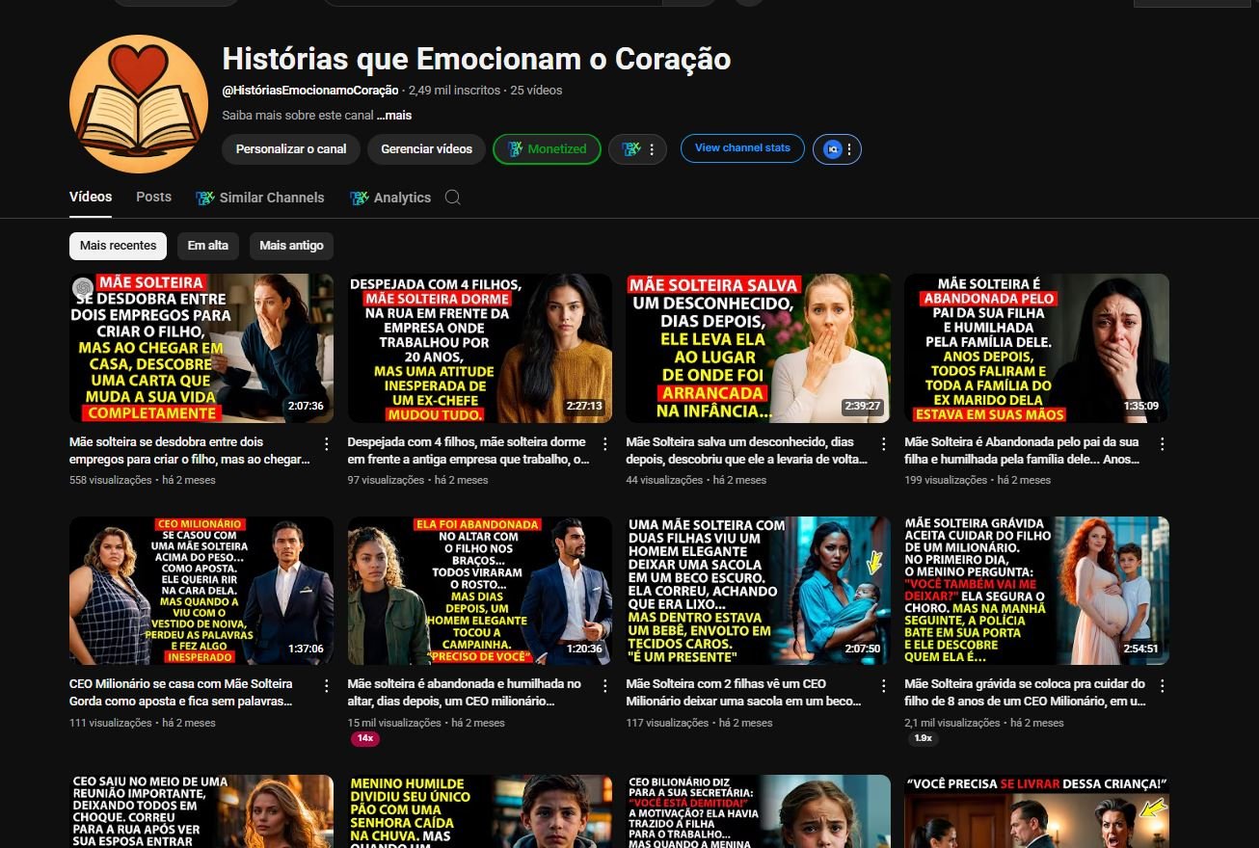The width and height of the screenshot is (1259, 848).
Task: Click title 'Mãe solteira se desdobra entre dois empregos'
Action: pyautogui.click(x=190, y=451)
